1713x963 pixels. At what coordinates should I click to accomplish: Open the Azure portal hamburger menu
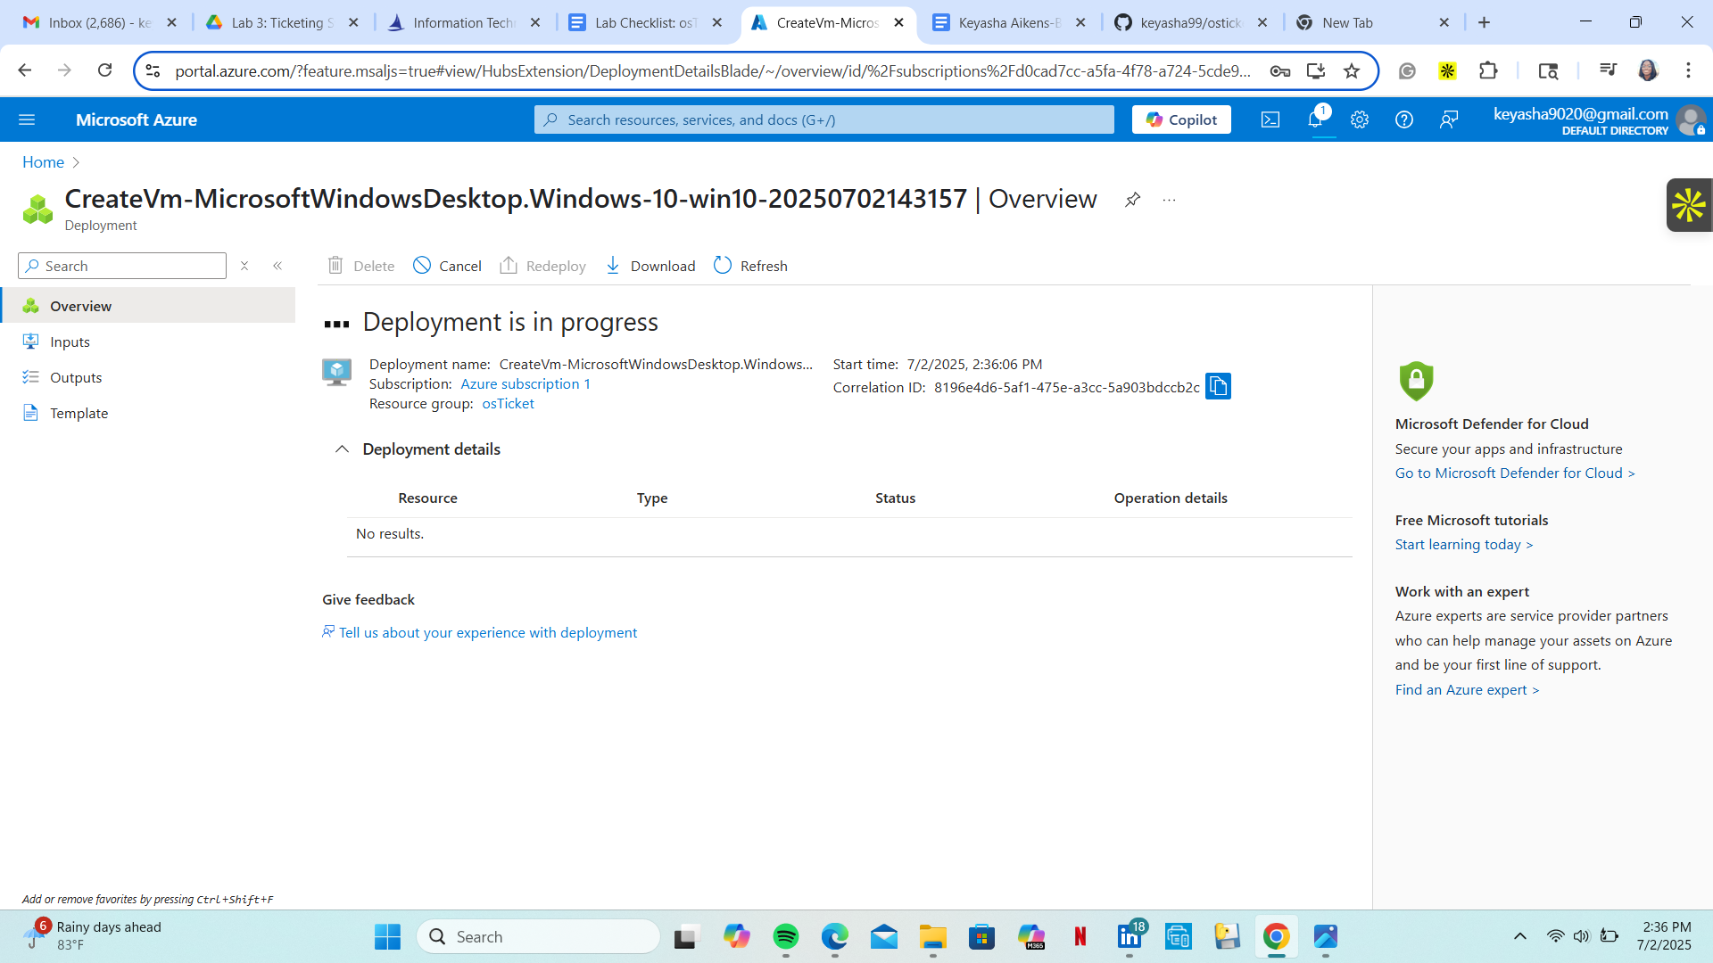pos(27,119)
